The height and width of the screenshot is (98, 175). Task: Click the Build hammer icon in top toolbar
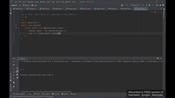pyautogui.click(x=127, y=5)
